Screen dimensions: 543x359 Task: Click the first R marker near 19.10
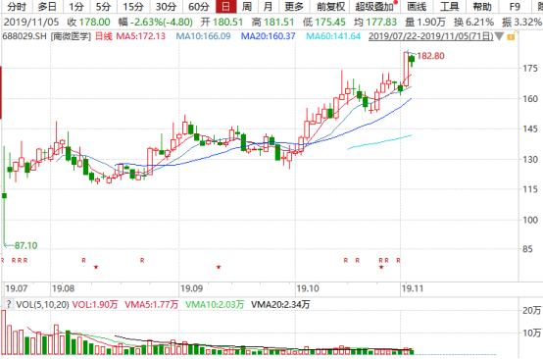[346, 260]
